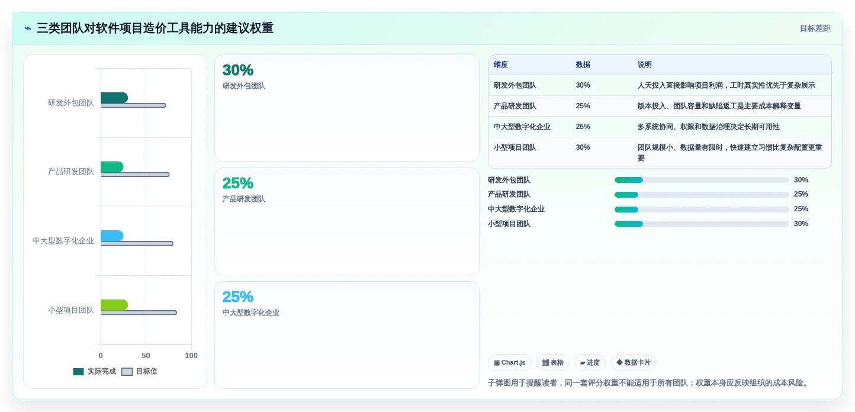Click the grey 小型项目团队 target bar in chart
855x412 pixels.
(x=139, y=313)
